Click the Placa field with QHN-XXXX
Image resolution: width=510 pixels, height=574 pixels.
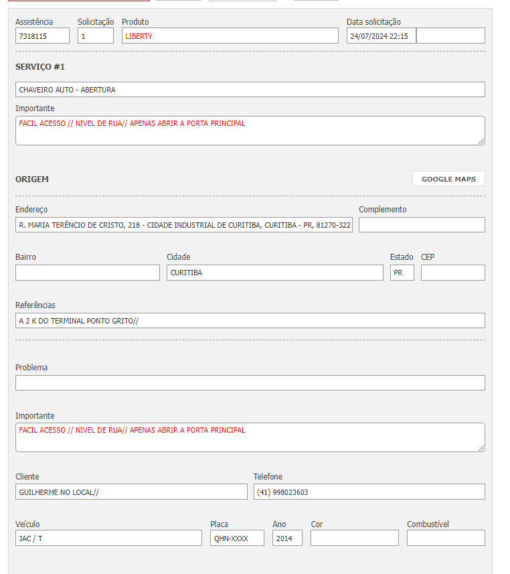[237, 539]
